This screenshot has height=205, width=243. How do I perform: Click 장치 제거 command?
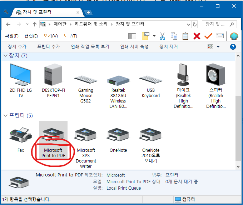click(169, 46)
